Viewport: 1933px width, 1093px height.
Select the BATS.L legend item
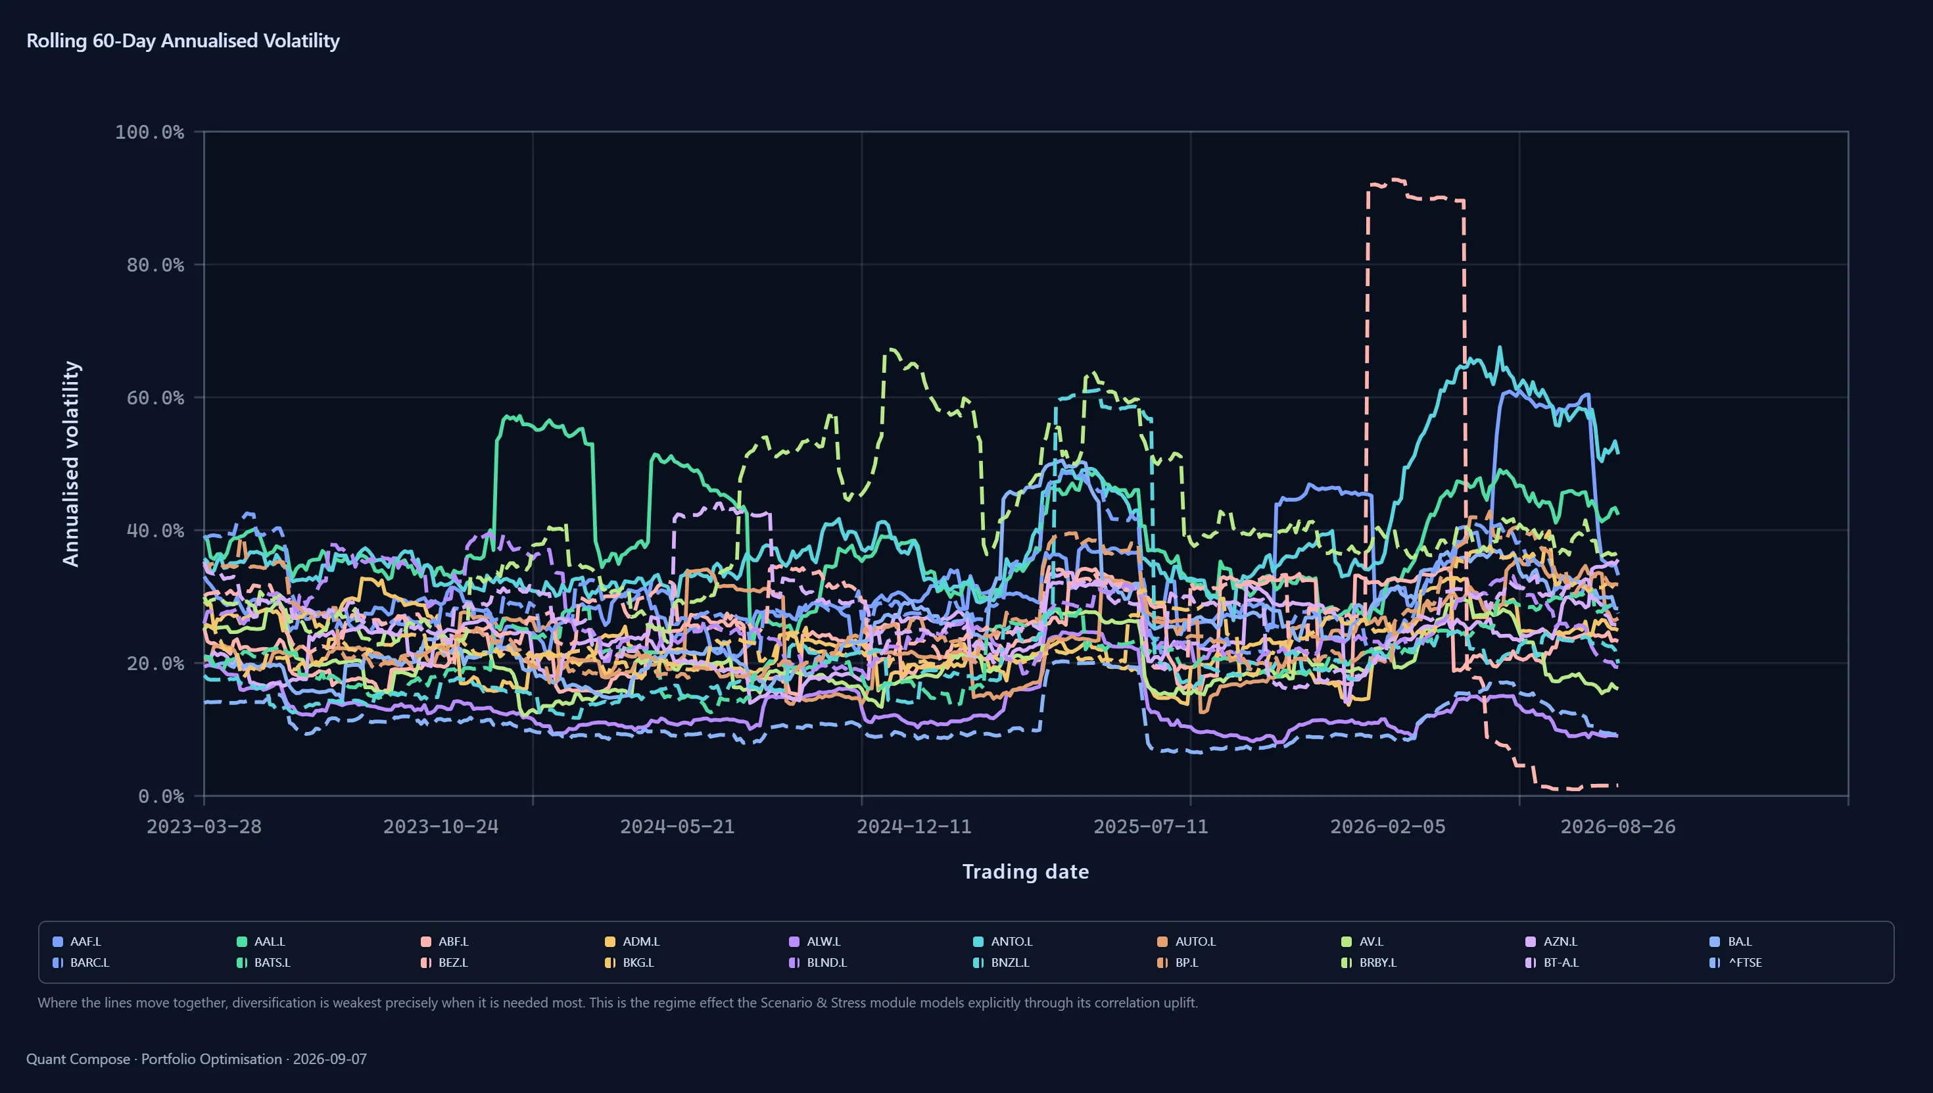[264, 962]
